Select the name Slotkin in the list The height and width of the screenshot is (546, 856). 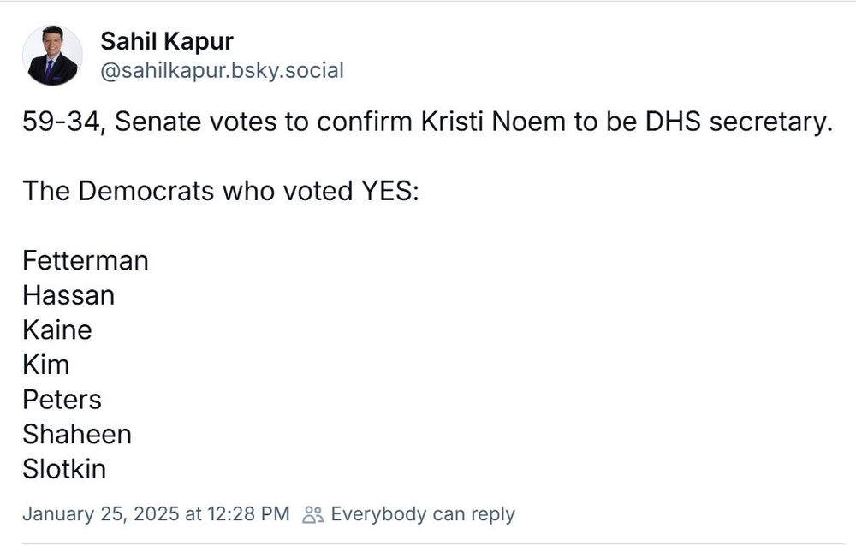click(64, 469)
